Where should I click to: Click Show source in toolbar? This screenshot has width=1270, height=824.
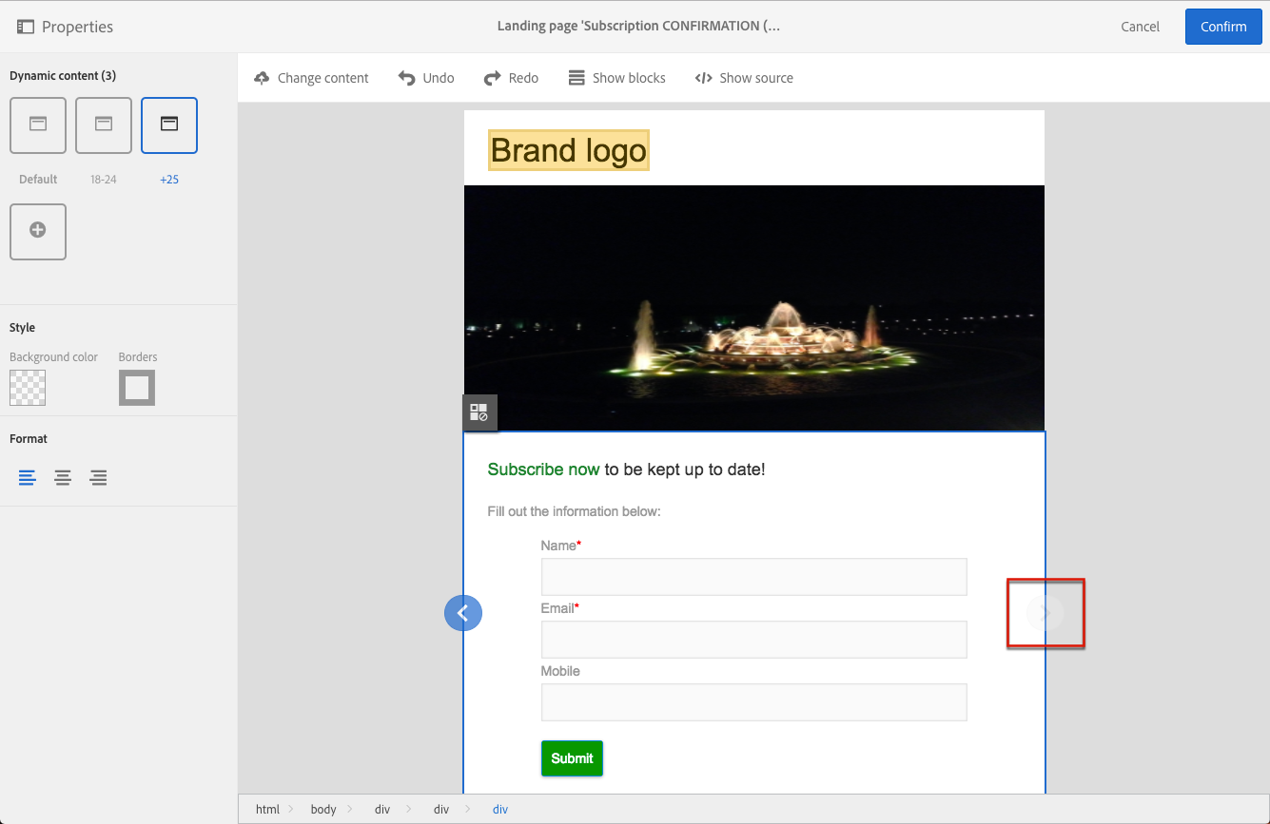pyautogui.click(x=744, y=78)
